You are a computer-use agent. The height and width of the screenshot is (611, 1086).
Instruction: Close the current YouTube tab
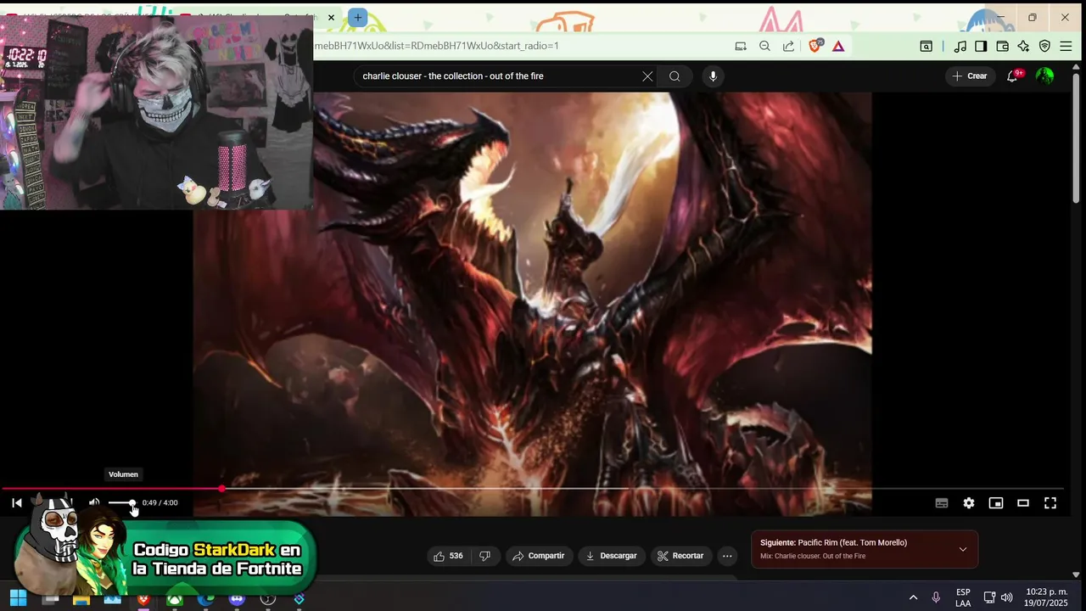(332, 17)
